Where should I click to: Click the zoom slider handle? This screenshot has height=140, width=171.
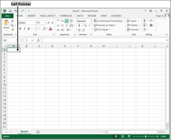[x=146, y=136]
